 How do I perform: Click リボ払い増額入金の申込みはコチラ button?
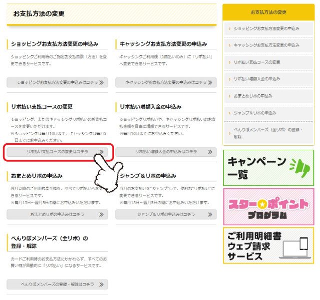pos(166,152)
